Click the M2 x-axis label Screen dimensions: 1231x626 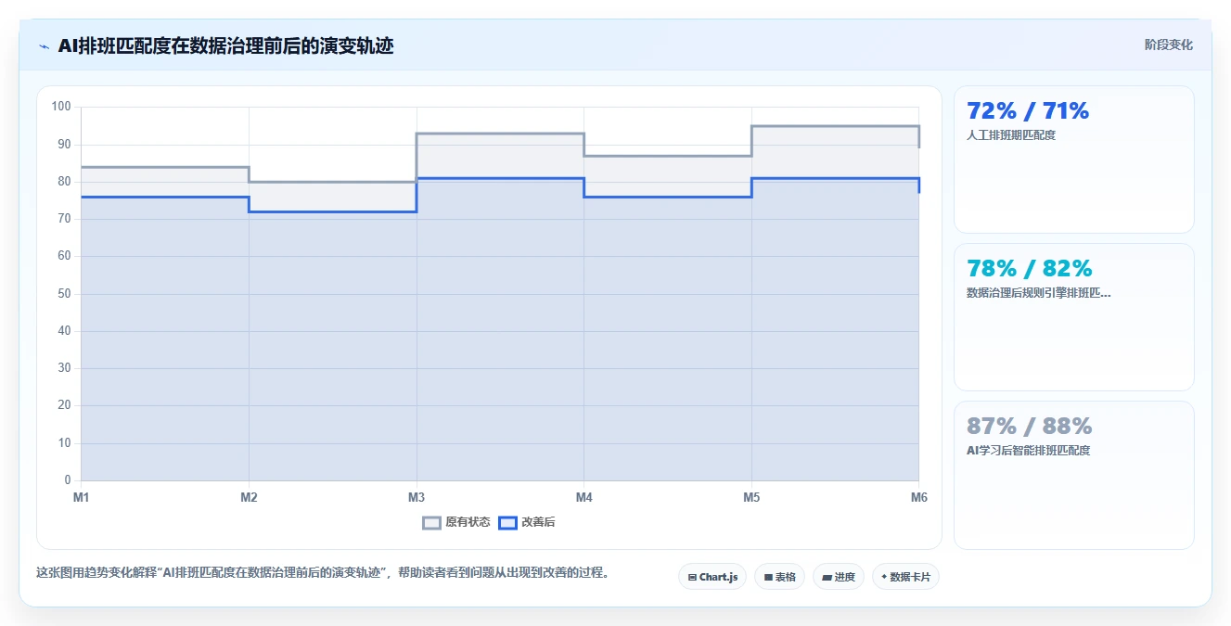249,498
